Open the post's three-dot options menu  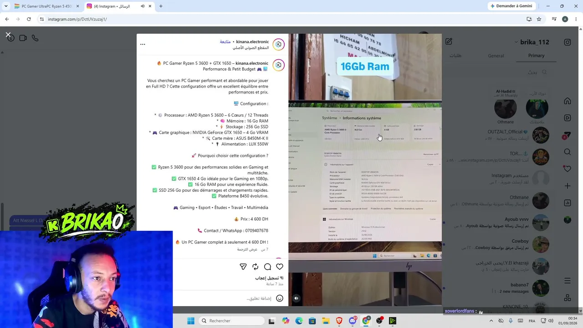click(143, 44)
